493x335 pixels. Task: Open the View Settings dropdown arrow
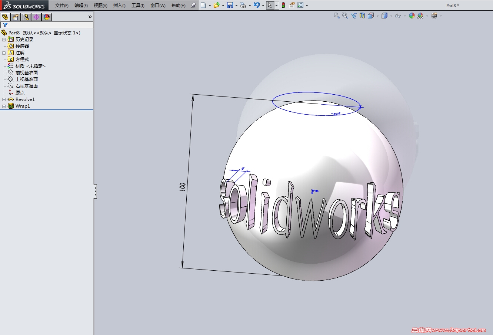[441, 16]
